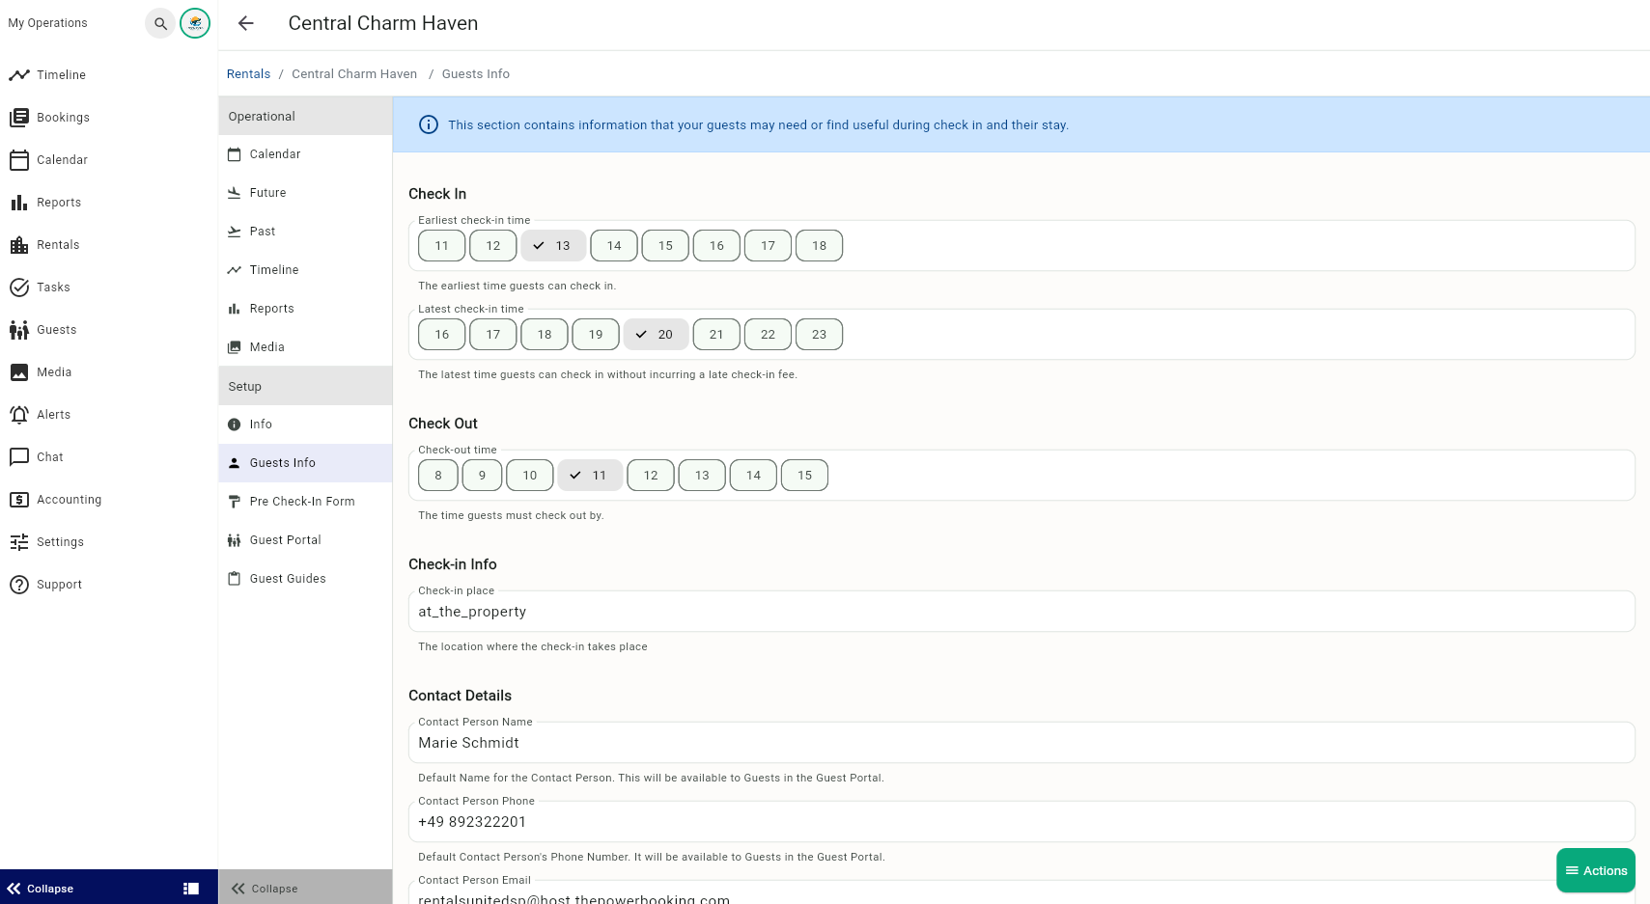Click Central Charm Haven breadcrumb
Image resolution: width=1650 pixels, height=904 pixels.
pyautogui.click(x=354, y=74)
